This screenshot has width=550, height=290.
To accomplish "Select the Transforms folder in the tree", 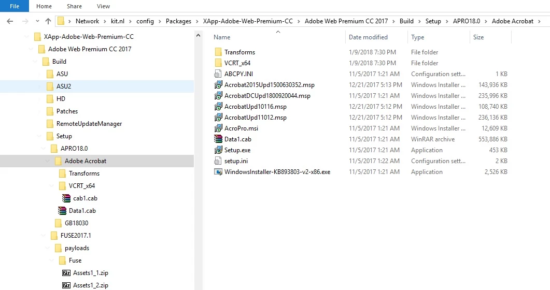I will (x=84, y=173).
